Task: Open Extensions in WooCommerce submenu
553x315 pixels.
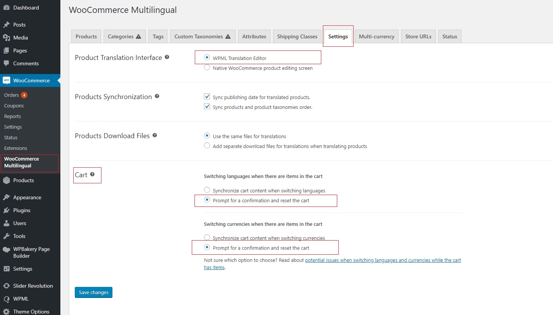Action: pos(16,148)
